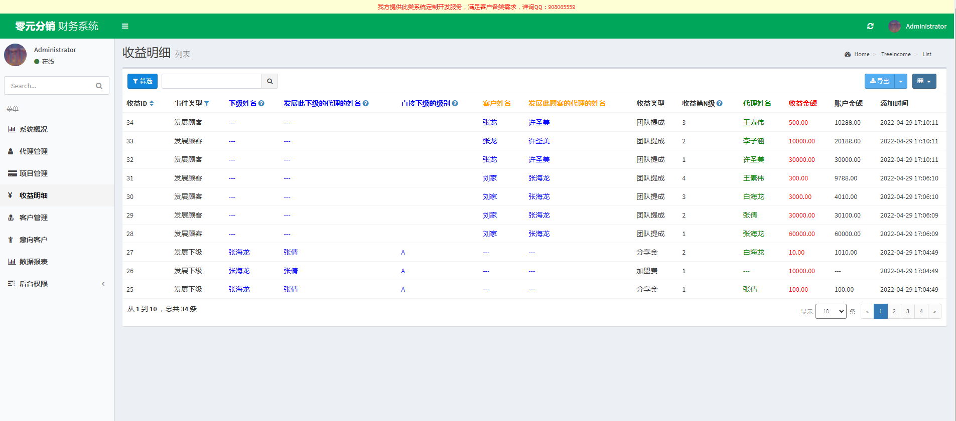Open the column visibility grid dropdown

[924, 81]
